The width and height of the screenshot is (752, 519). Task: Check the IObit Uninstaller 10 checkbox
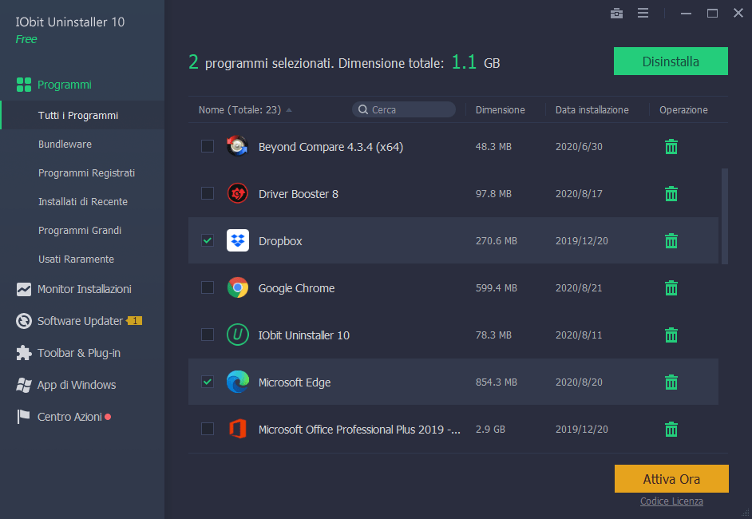(x=208, y=335)
